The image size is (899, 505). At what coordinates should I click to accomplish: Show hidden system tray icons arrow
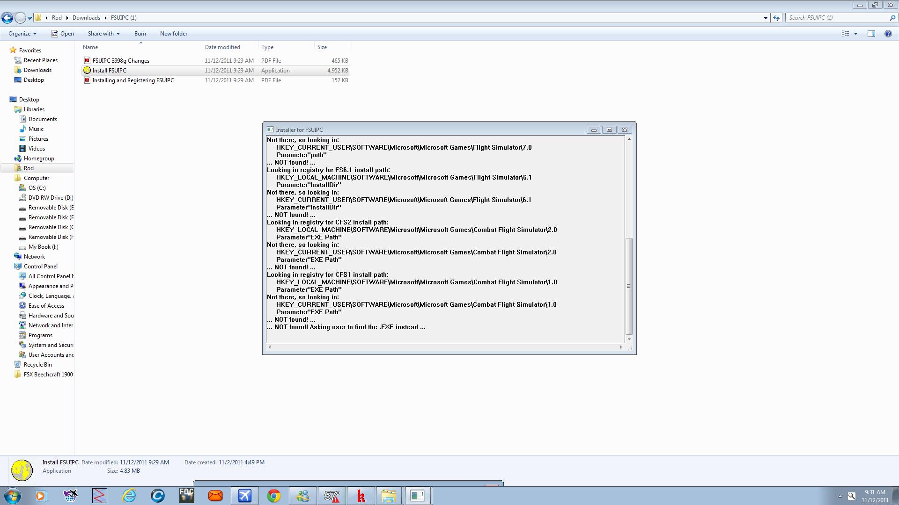point(840,496)
